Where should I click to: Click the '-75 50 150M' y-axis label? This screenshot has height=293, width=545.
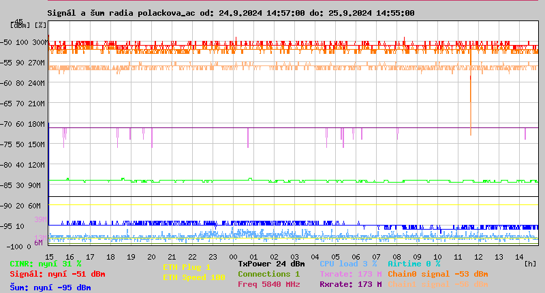[23, 144]
